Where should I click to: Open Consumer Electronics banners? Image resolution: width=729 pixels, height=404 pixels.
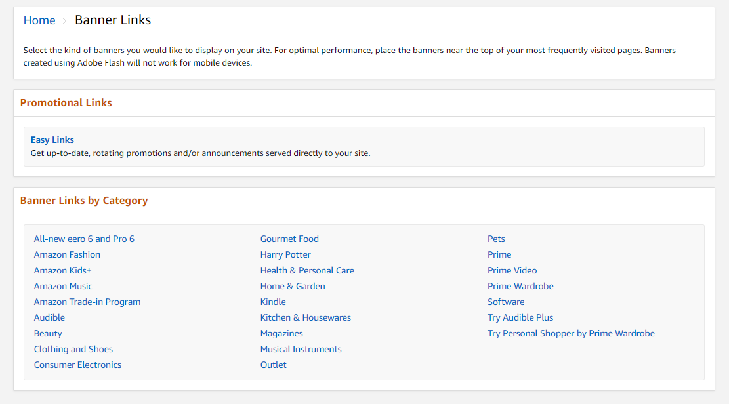[77, 365]
